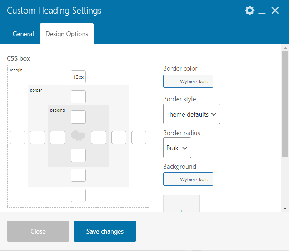Click Wybierz kolor button for Border color

pos(195,81)
